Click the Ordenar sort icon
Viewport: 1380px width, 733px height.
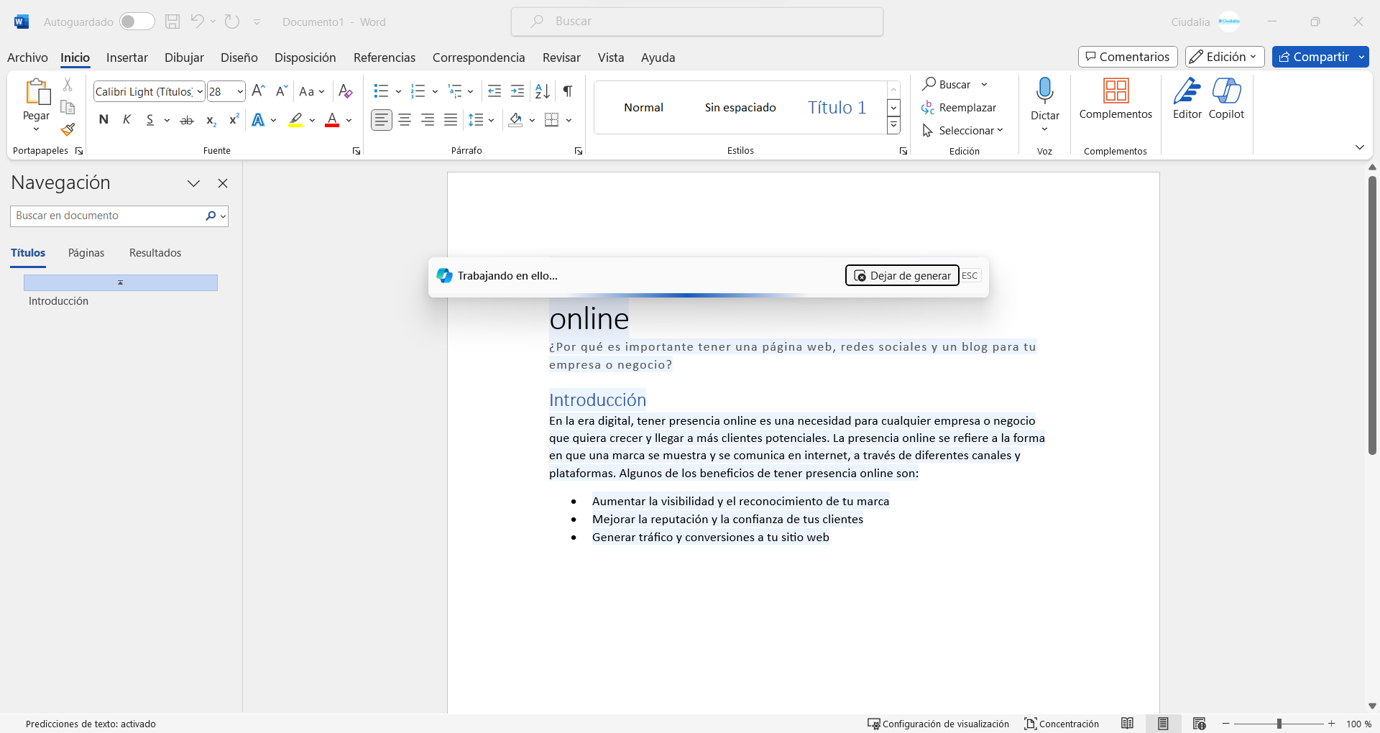[x=541, y=91]
